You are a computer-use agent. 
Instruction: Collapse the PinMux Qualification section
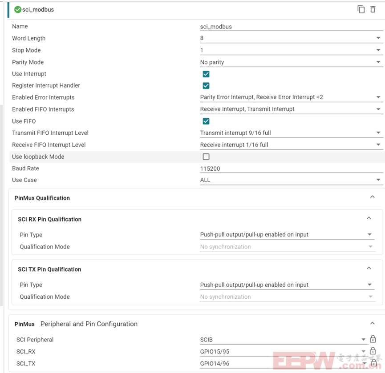pyautogui.click(x=372, y=197)
